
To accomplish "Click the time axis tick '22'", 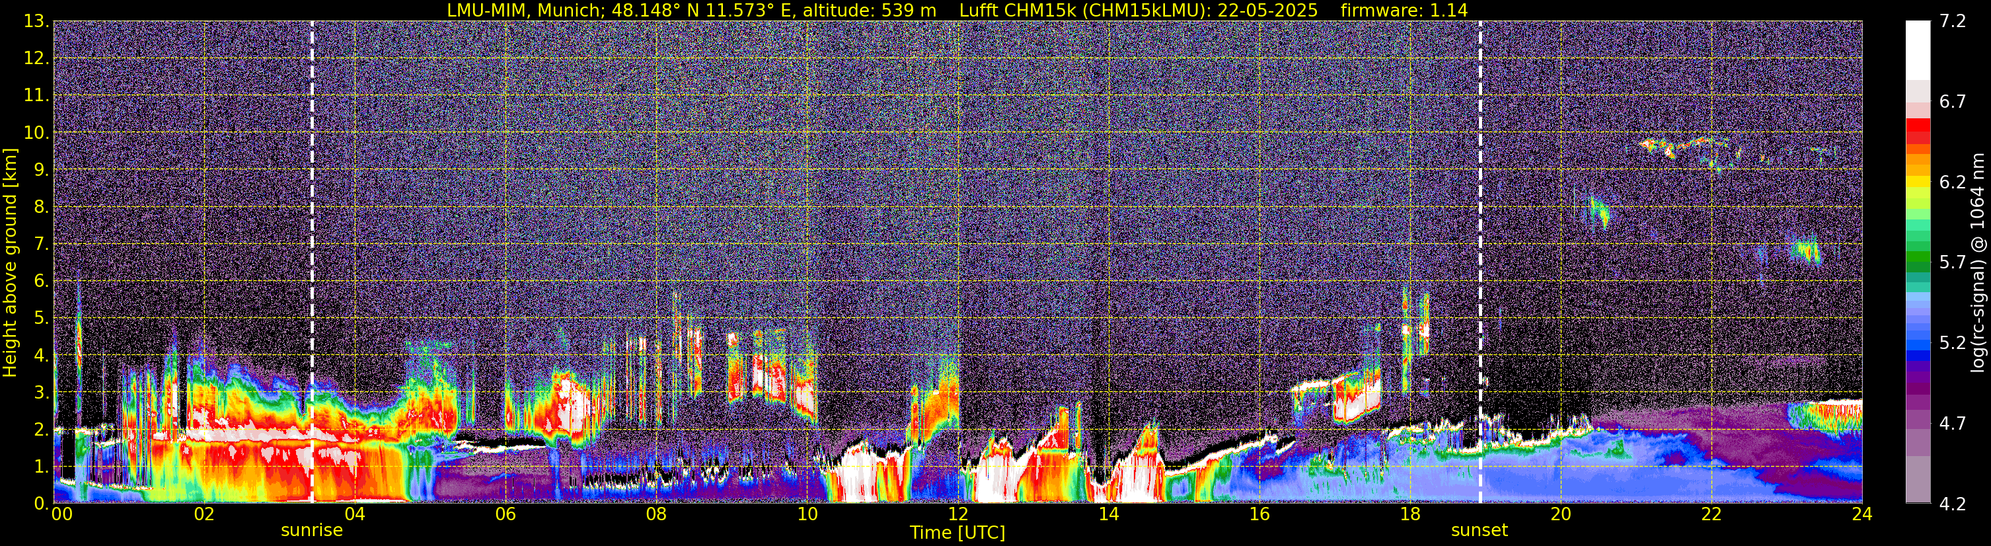I will [x=1711, y=515].
